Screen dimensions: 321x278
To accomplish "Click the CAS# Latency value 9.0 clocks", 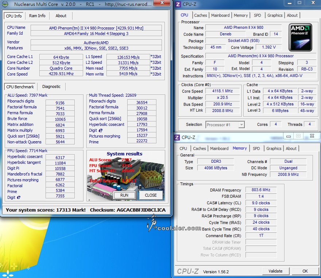I will pos(261,203).
